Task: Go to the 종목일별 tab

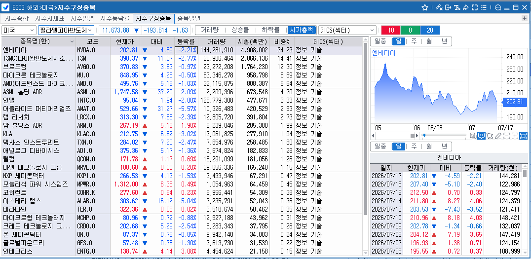Action: tap(189, 18)
